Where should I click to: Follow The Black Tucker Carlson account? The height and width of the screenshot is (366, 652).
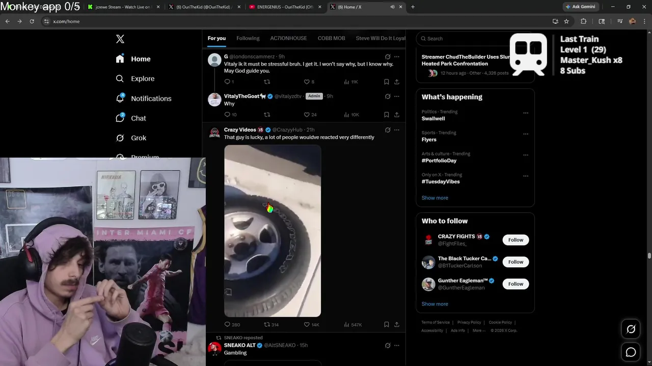pos(515,262)
